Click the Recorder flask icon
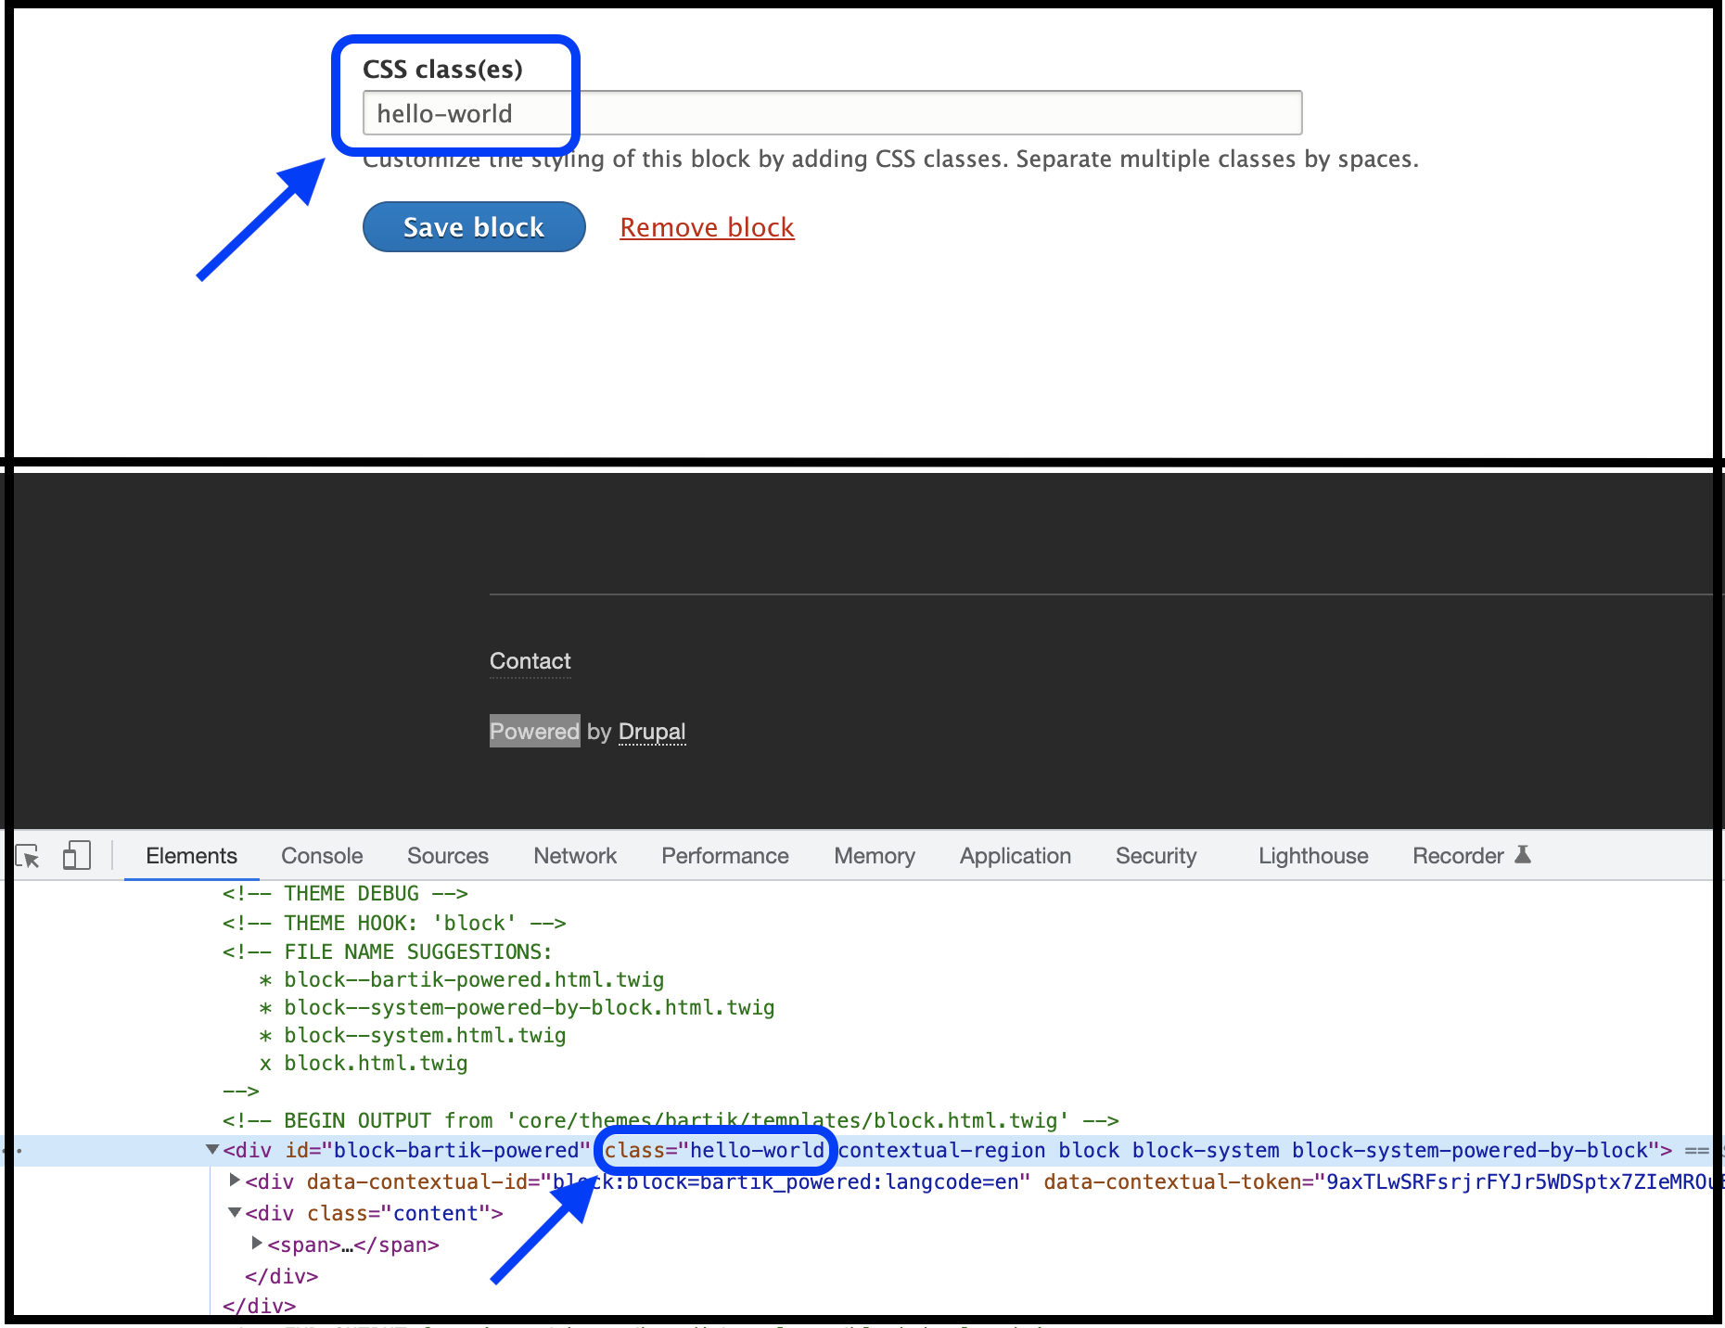Image resolution: width=1725 pixels, height=1328 pixels. click(x=1523, y=854)
